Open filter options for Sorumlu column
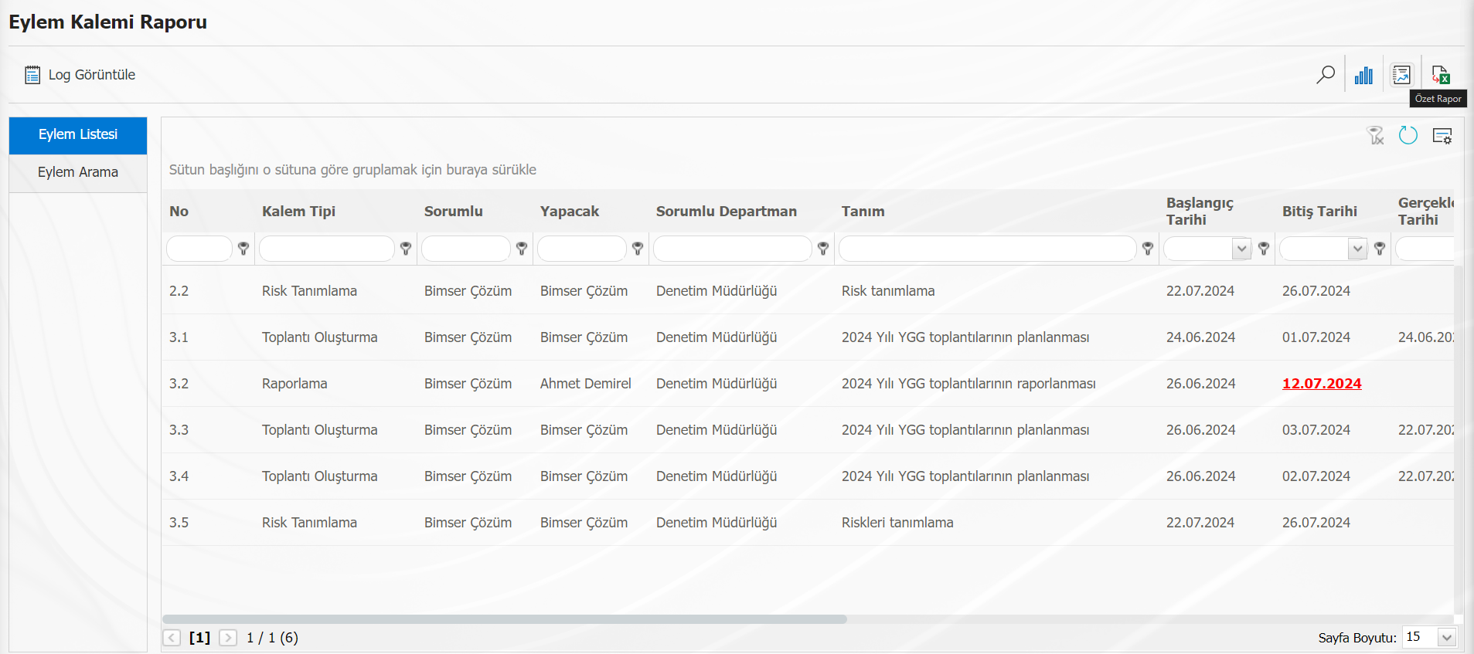 point(522,249)
